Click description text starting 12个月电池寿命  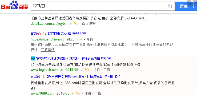(86, 65)
